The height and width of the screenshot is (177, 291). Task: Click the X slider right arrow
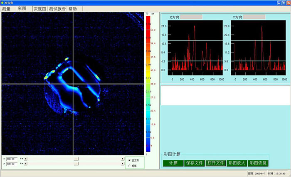(x=123, y=159)
